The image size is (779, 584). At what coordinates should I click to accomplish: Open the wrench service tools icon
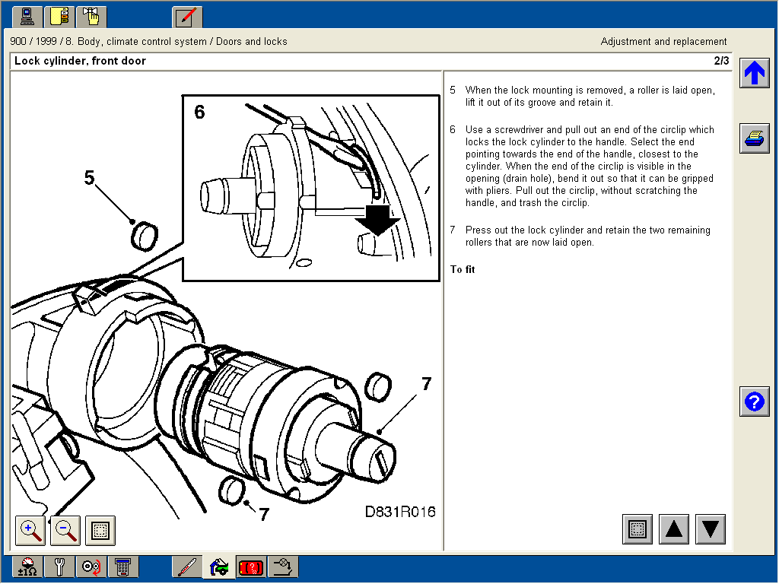pyautogui.click(x=59, y=567)
